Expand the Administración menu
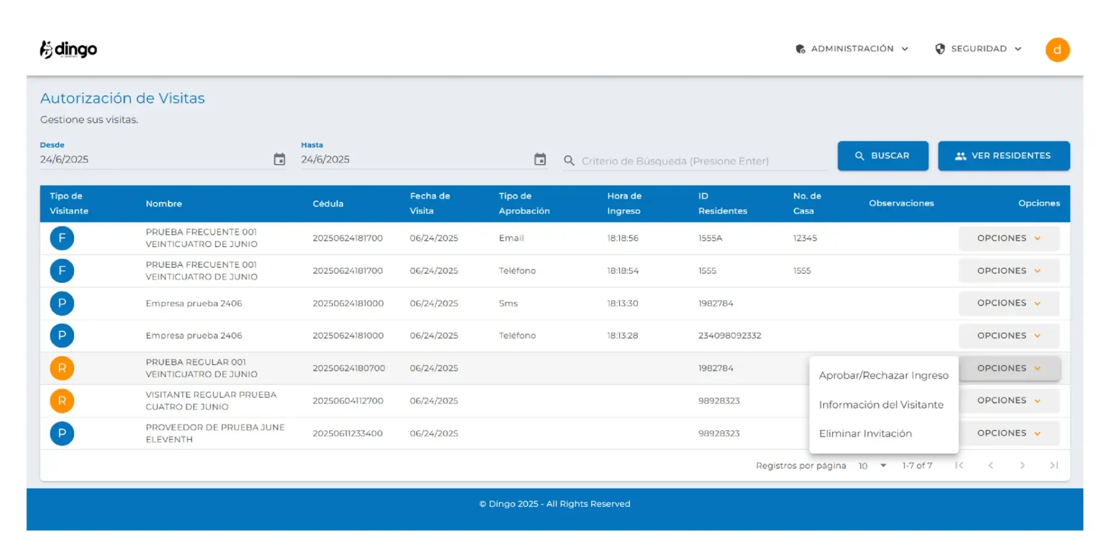 pyautogui.click(x=852, y=49)
